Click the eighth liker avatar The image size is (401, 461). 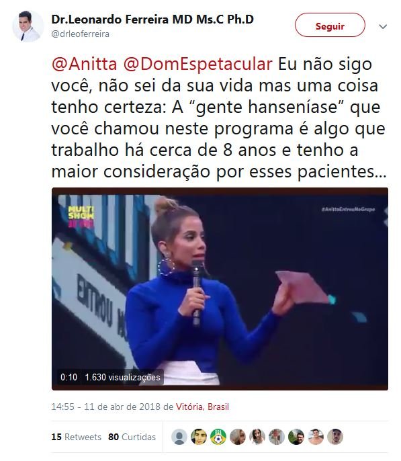pyautogui.click(x=316, y=437)
